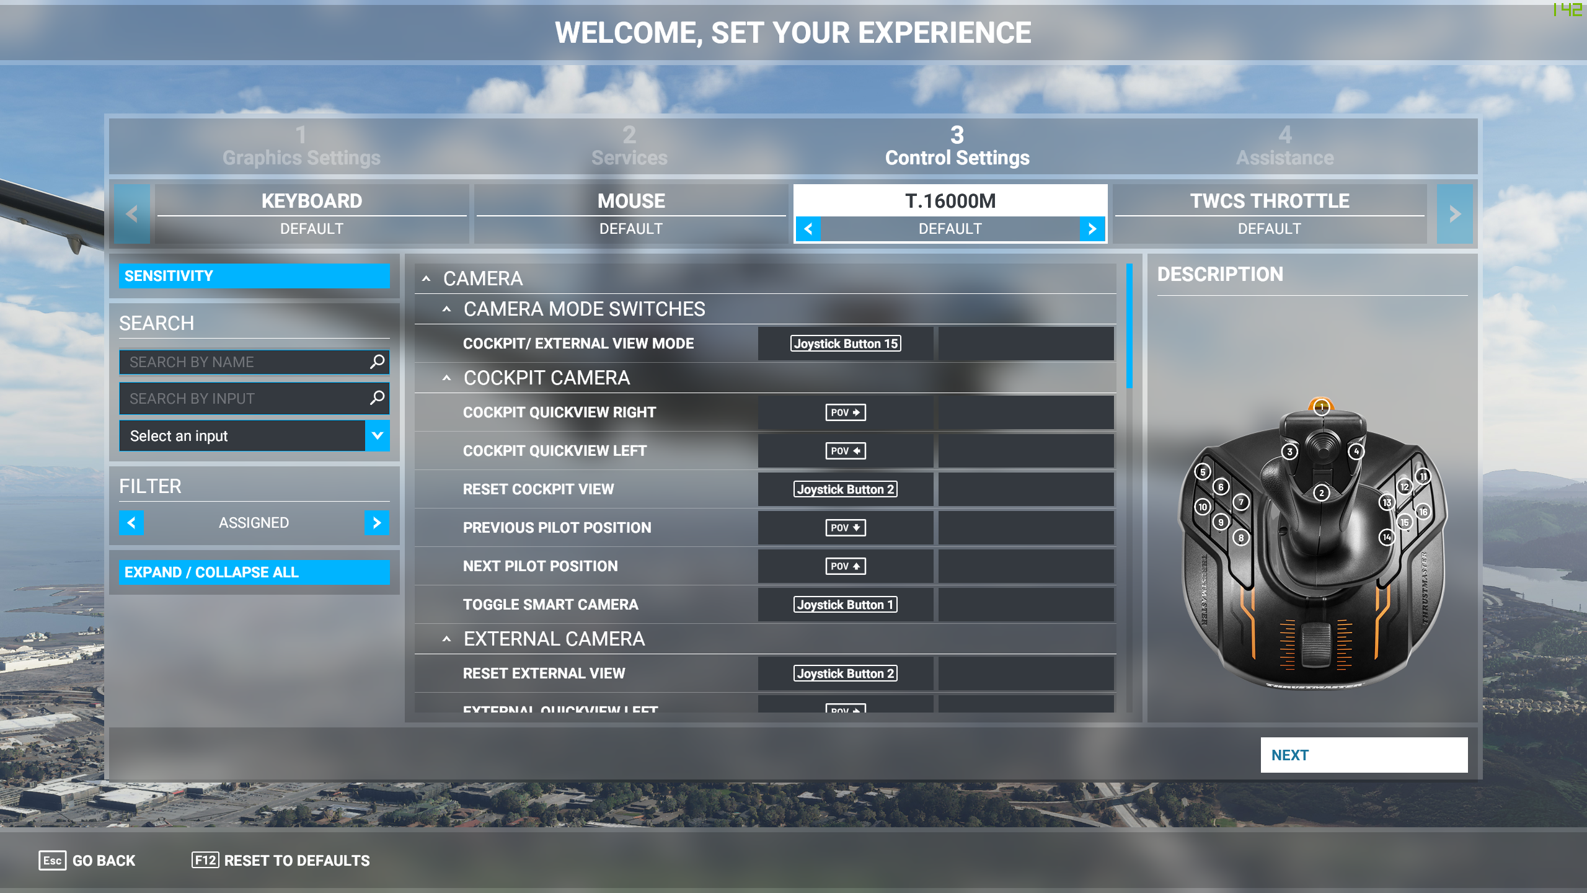The height and width of the screenshot is (893, 1587).
Task: Click joystick button 2 marker on stick
Action: tap(1321, 493)
